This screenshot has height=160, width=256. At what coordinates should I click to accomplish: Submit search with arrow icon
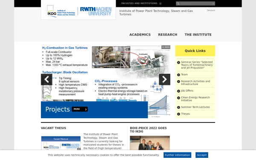(x=213, y=3)
